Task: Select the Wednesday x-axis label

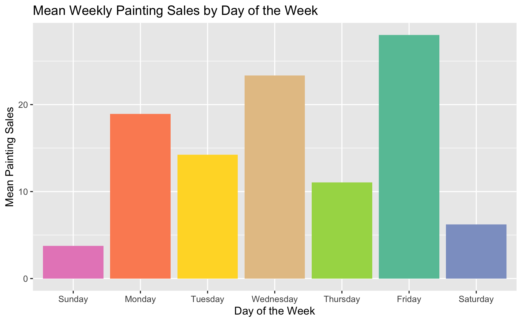Action: pyautogui.click(x=275, y=299)
